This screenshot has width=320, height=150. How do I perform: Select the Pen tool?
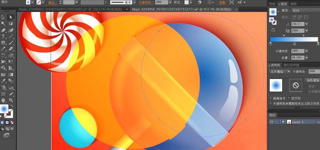pyautogui.click(x=3, y=30)
